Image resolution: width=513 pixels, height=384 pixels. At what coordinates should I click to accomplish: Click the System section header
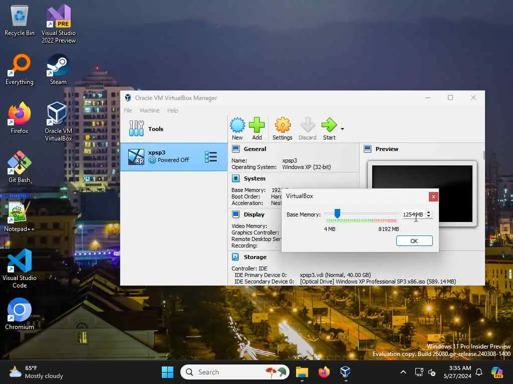[254, 178]
